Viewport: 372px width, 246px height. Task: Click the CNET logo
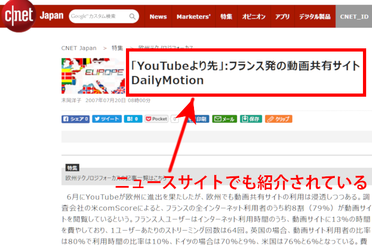pyautogui.click(x=19, y=15)
